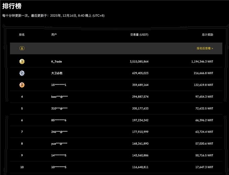Screen dimensions: 229x175
Task: Click the 10********5 user in tenth place
Action: point(59,167)
